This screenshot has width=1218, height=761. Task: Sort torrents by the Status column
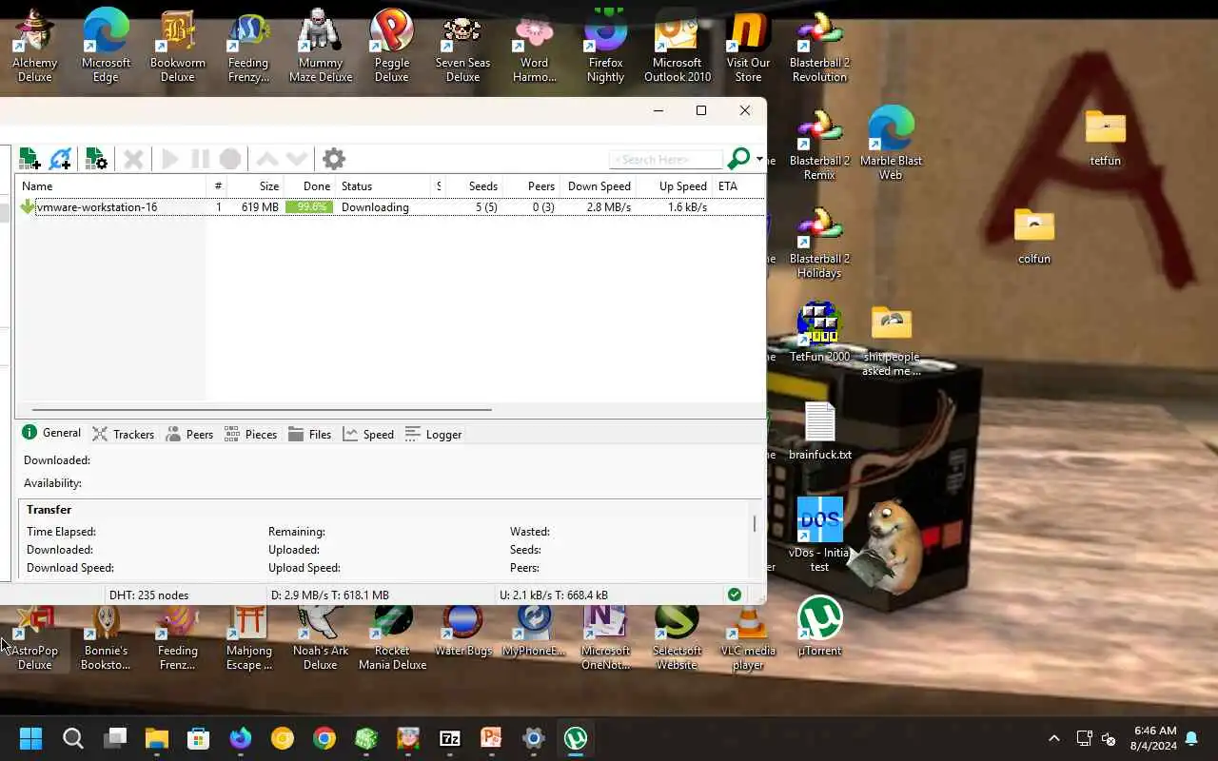pyautogui.click(x=384, y=186)
